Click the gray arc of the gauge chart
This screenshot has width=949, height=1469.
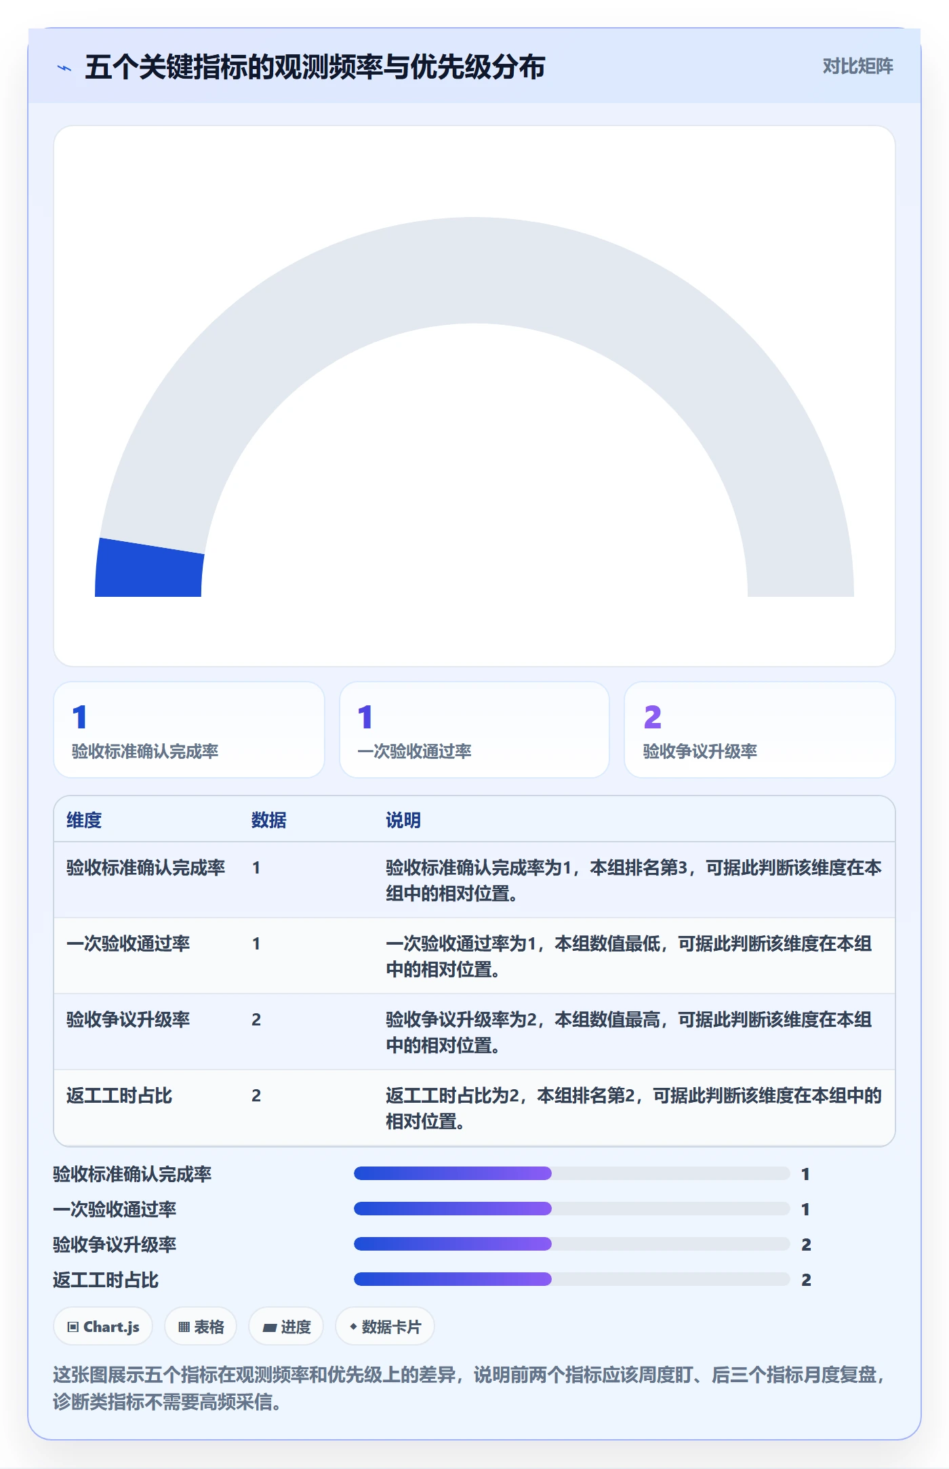[x=474, y=270]
